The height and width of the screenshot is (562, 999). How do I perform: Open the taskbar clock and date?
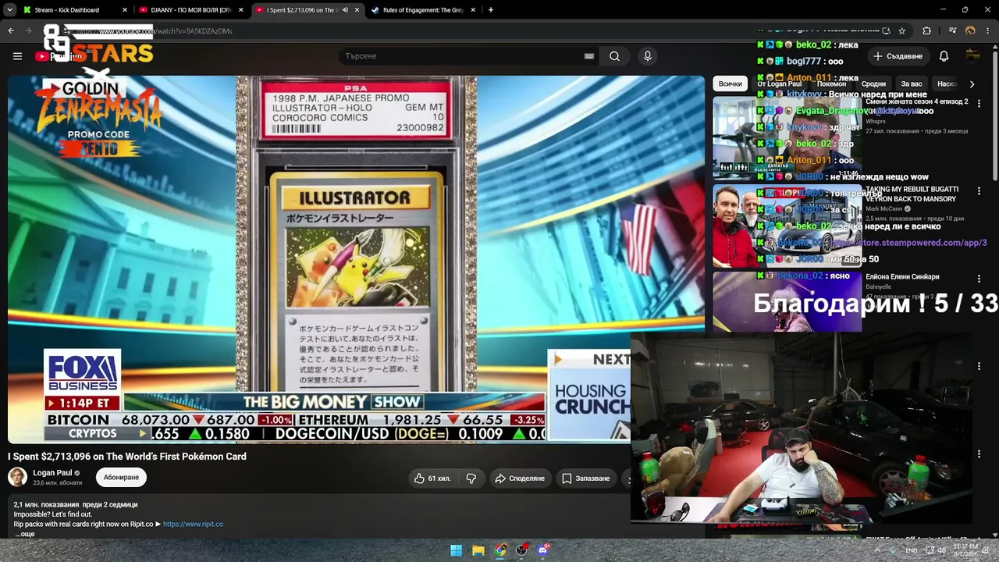point(965,550)
